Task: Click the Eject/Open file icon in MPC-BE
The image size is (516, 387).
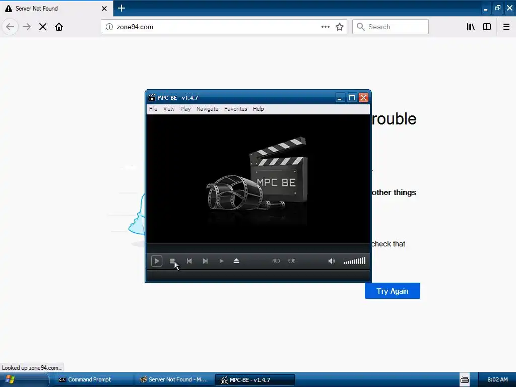Action: [x=236, y=261]
